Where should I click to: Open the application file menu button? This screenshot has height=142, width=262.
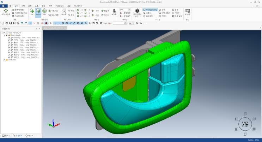(4, 6)
